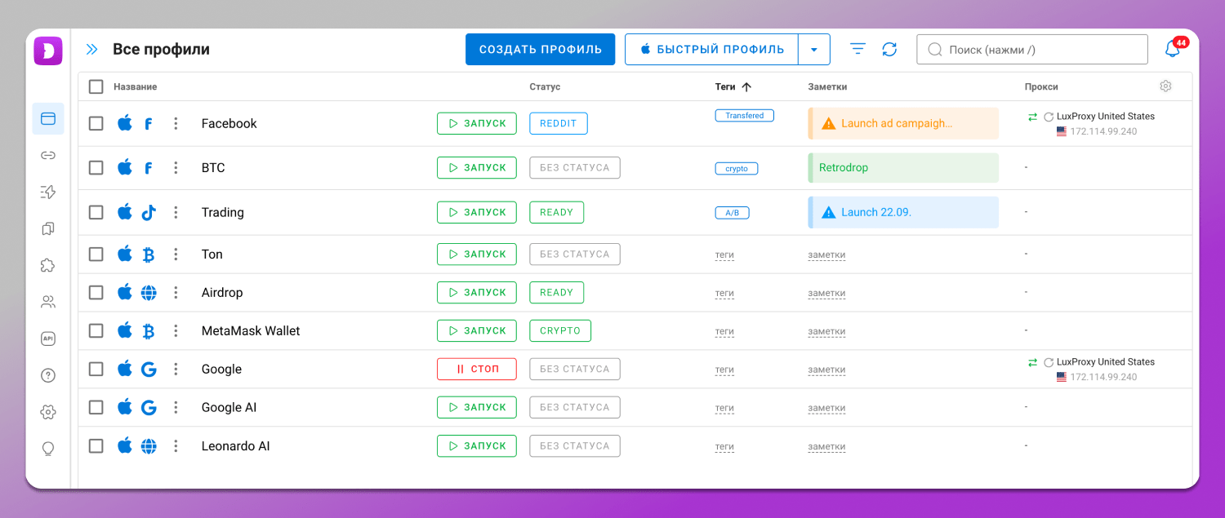1225x518 pixels.
Task: Open the filter icon in toolbar
Action: click(x=857, y=50)
